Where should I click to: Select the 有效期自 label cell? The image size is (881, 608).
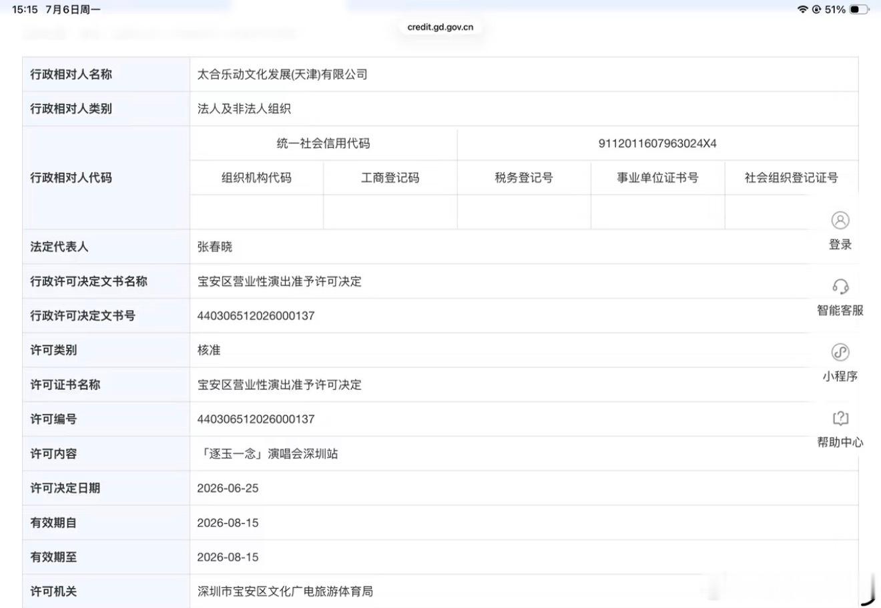coord(106,523)
